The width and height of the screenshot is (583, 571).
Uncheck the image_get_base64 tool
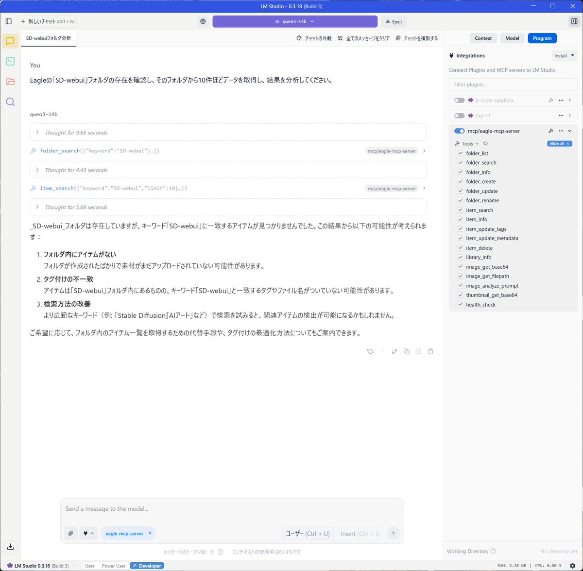[x=460, y=267]
